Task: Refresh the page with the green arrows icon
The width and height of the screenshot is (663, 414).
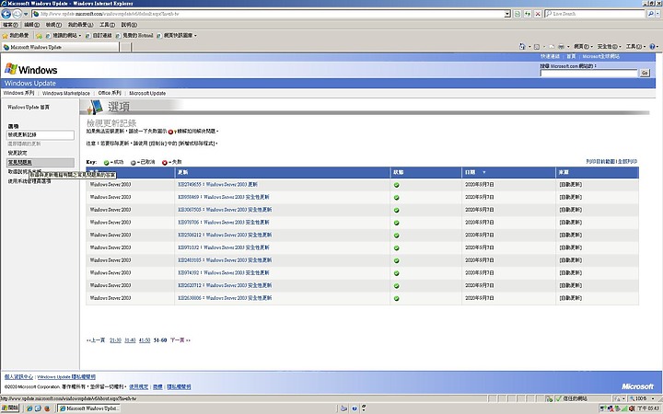Action: (528, 14)
